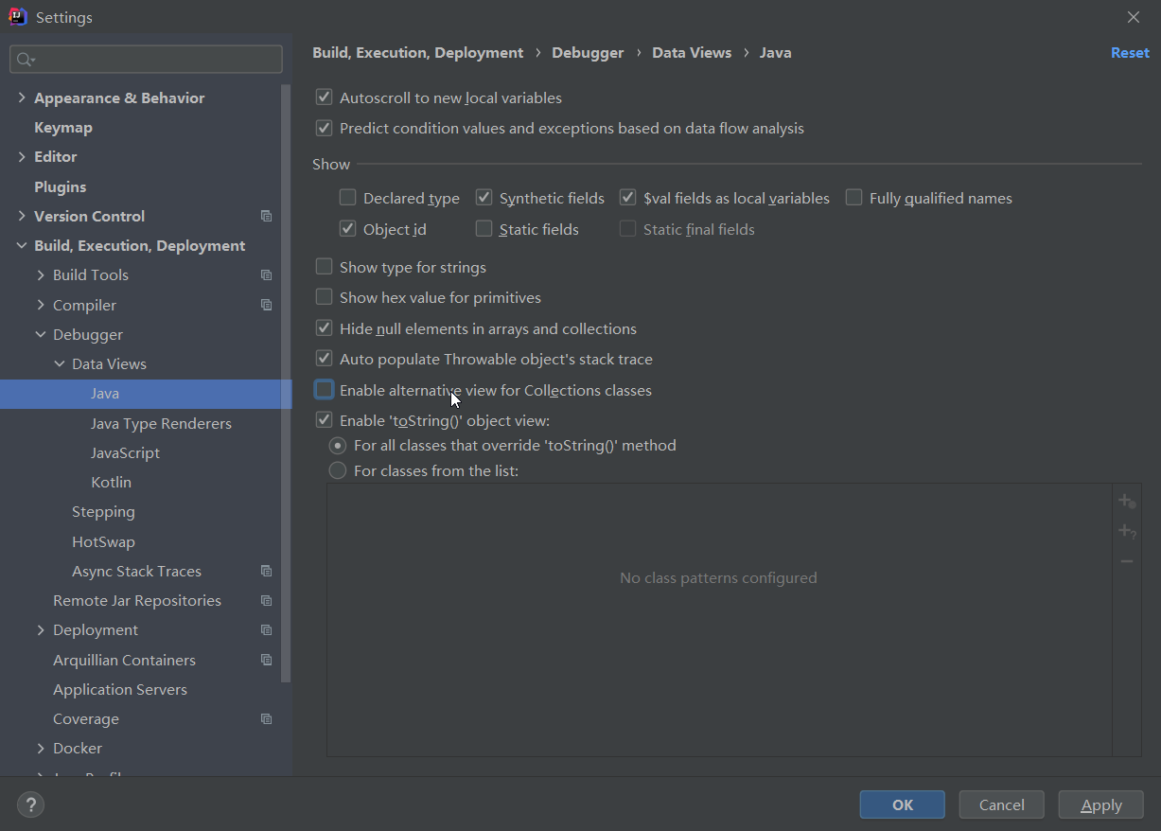
Task: Toggle the Show hex value for primitives checkbox
Action: (325, 297)
